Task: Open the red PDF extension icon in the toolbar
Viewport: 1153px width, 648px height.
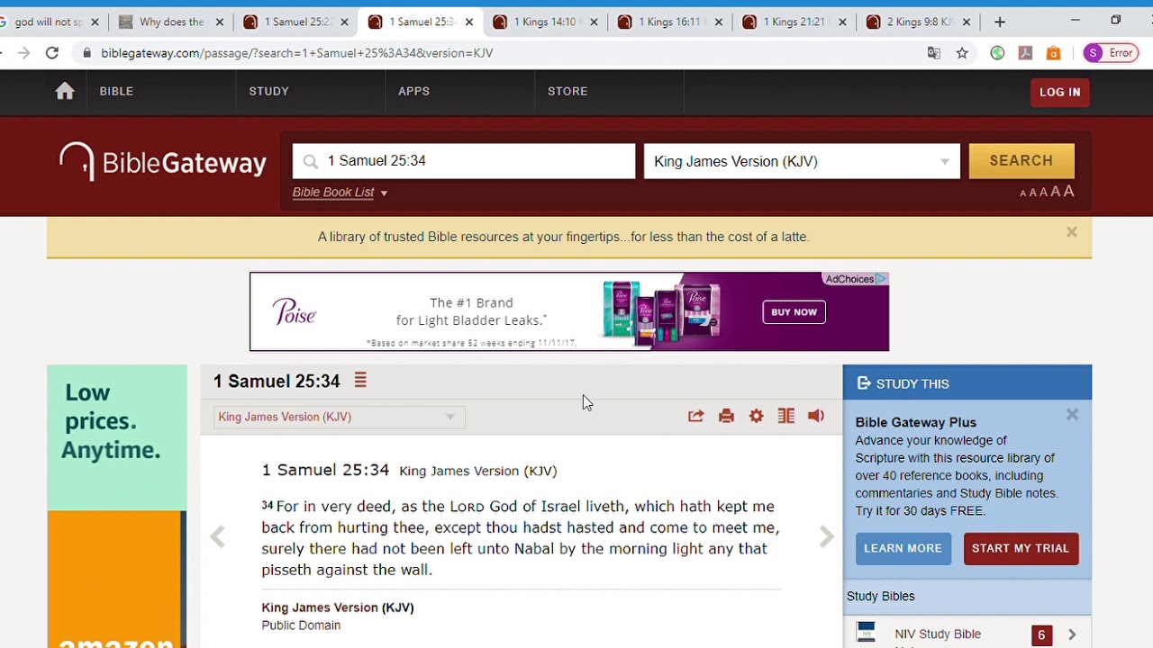Action: [x=1025, y=53]
